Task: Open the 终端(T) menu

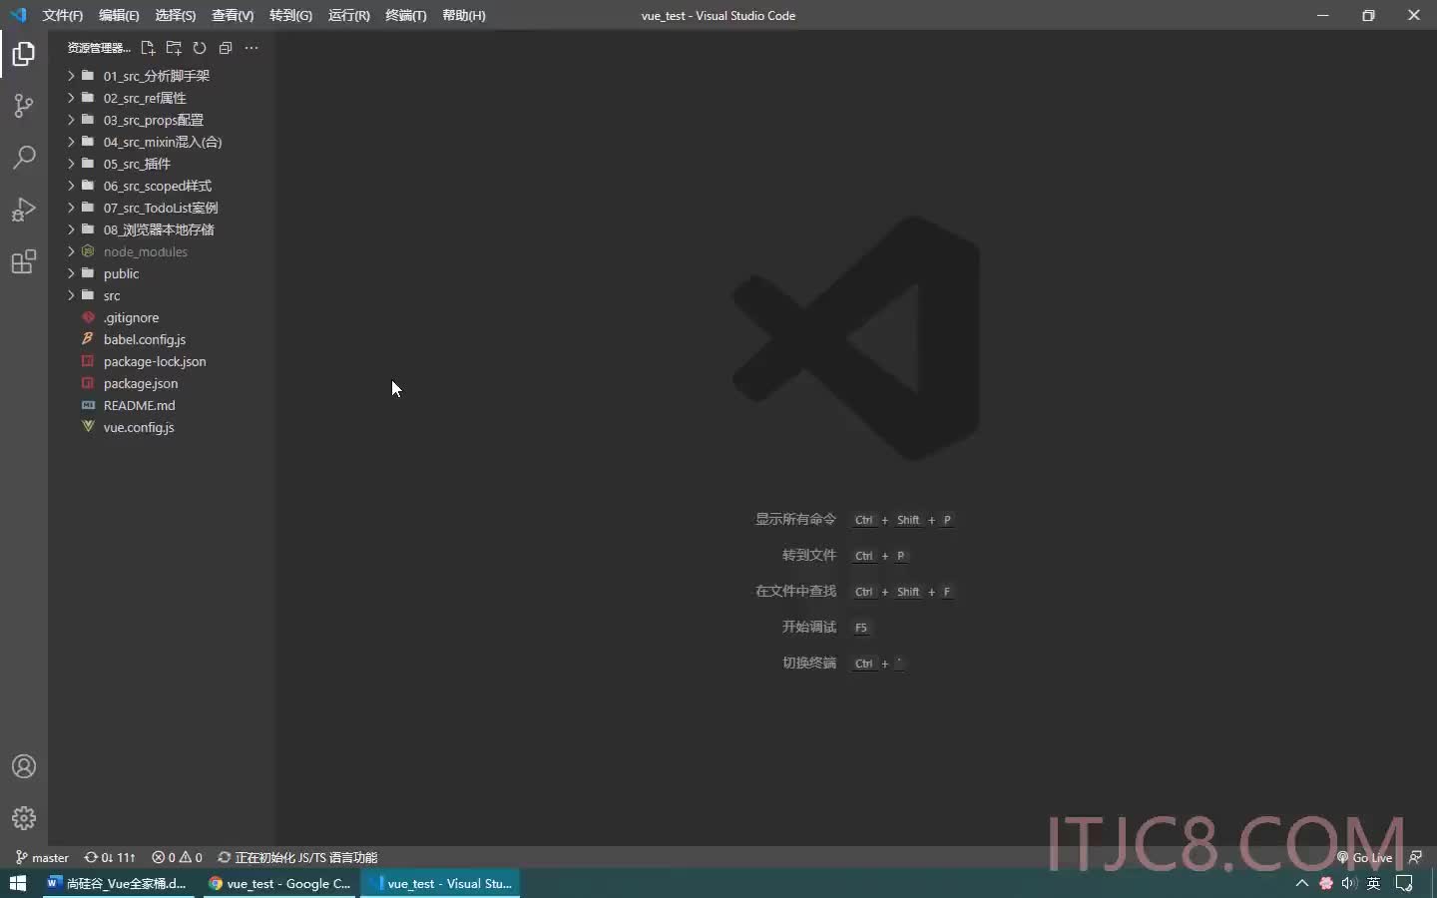Action: click(x=405, y=15)
